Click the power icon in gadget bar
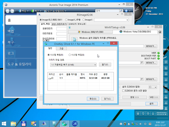169x127 pixels. coord(148,114)
